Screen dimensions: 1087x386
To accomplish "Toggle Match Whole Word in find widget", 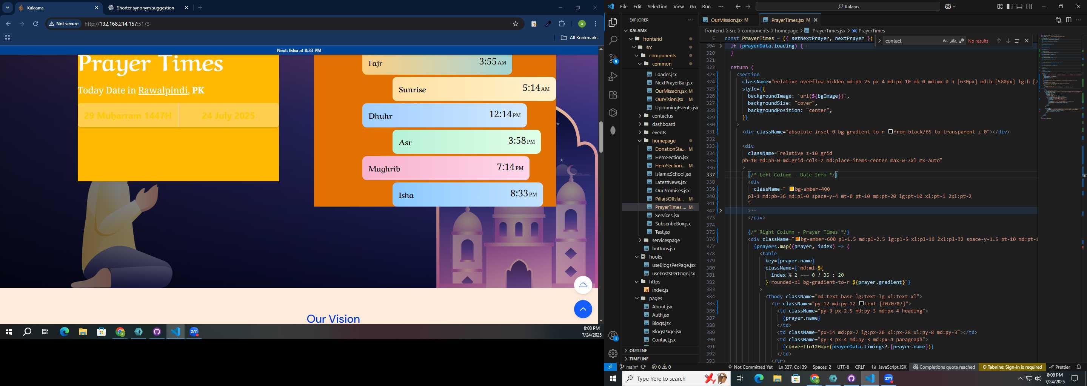I will (x=953, y=41).
